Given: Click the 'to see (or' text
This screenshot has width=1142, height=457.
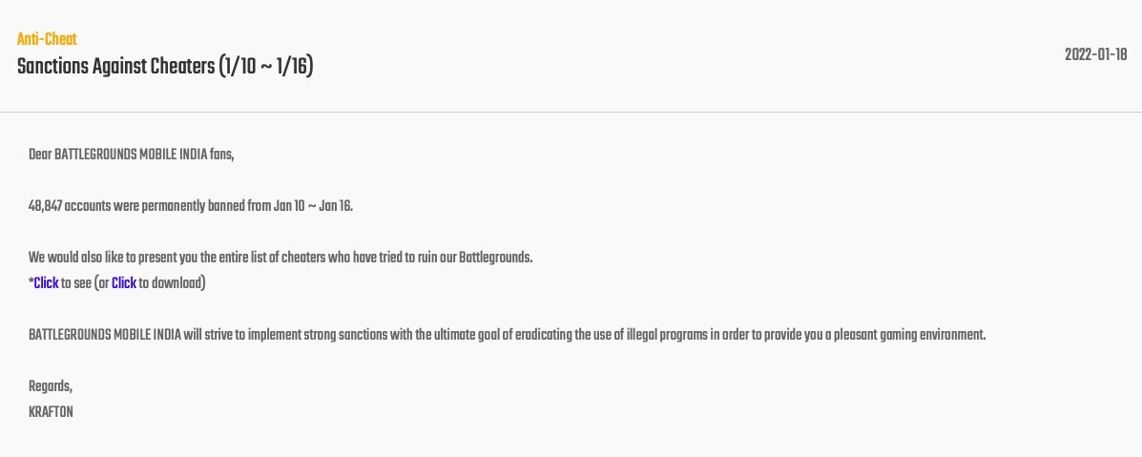Looking at the screenshot, I should click(85, 283).
